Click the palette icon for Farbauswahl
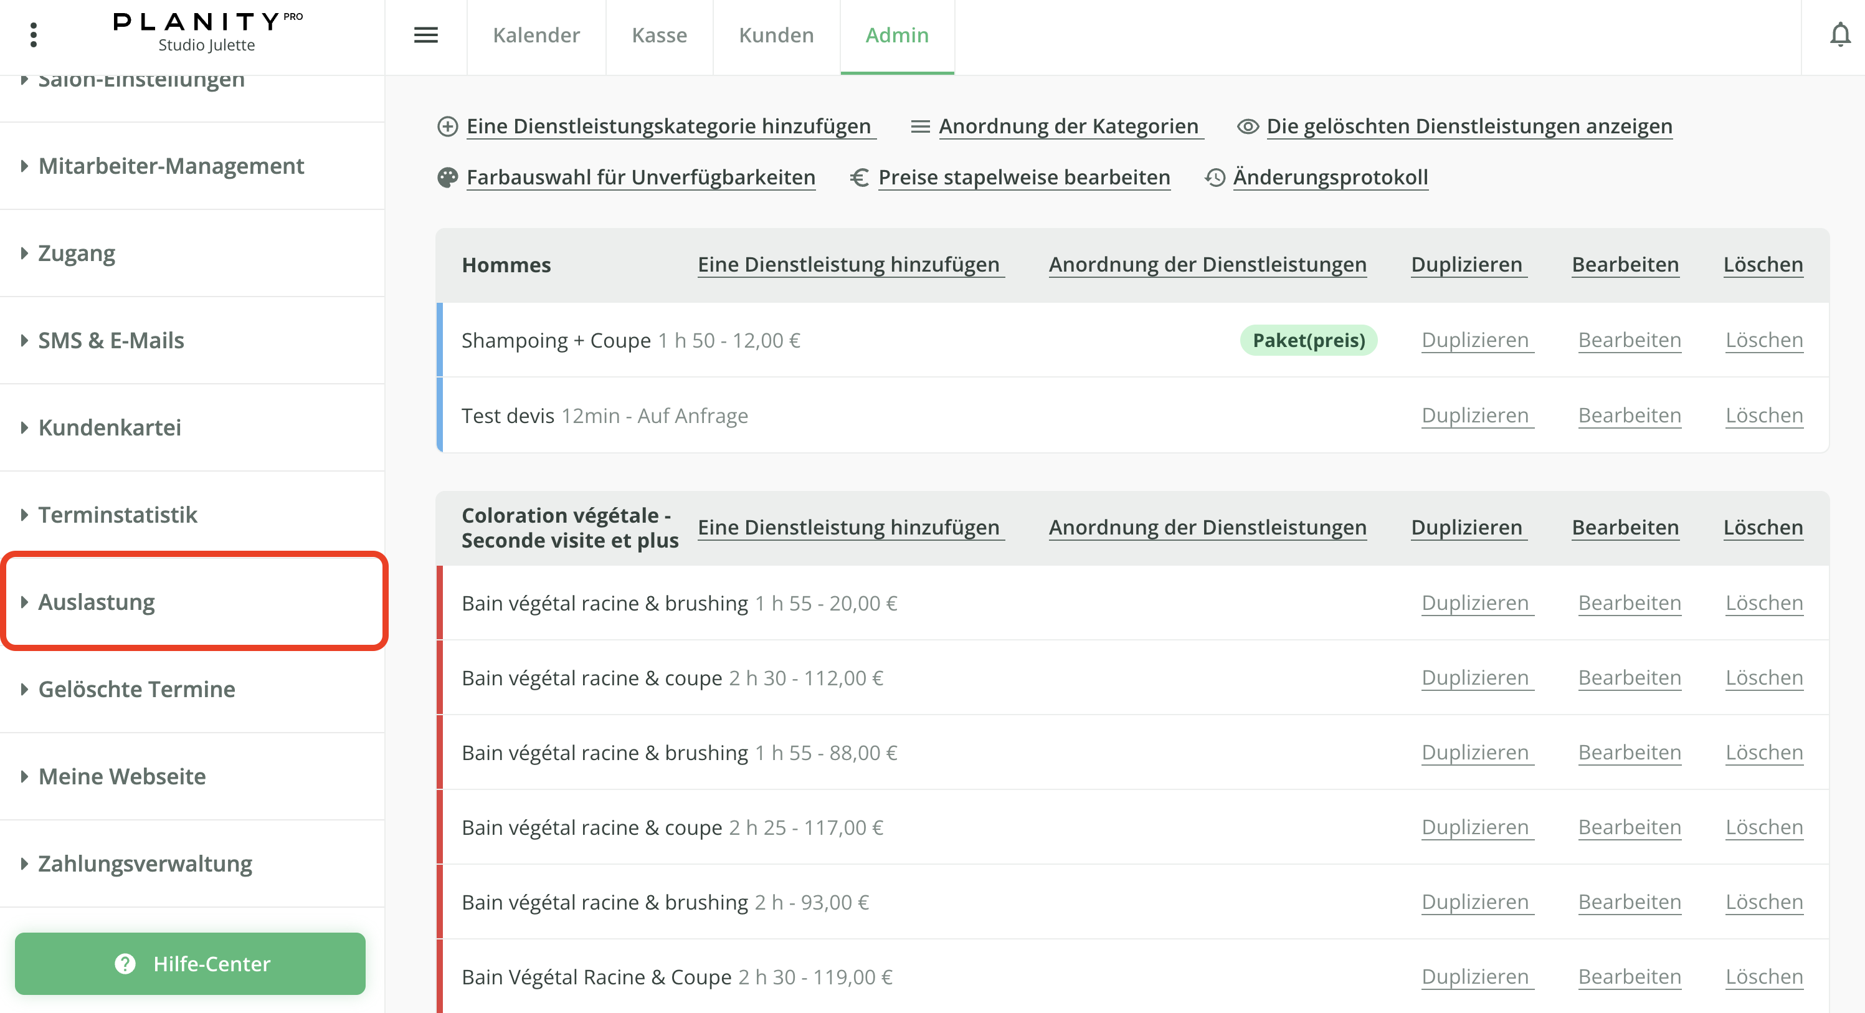 [447, 178]
